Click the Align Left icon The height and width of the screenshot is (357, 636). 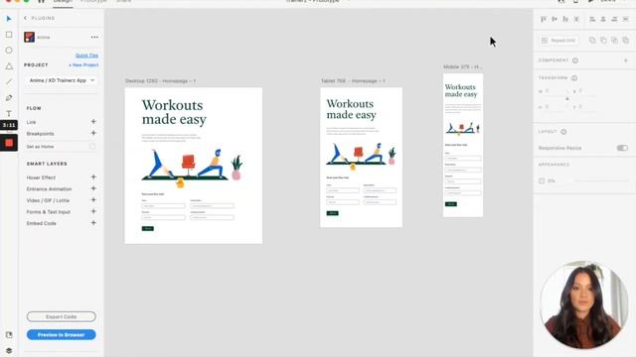coord(592,19)
